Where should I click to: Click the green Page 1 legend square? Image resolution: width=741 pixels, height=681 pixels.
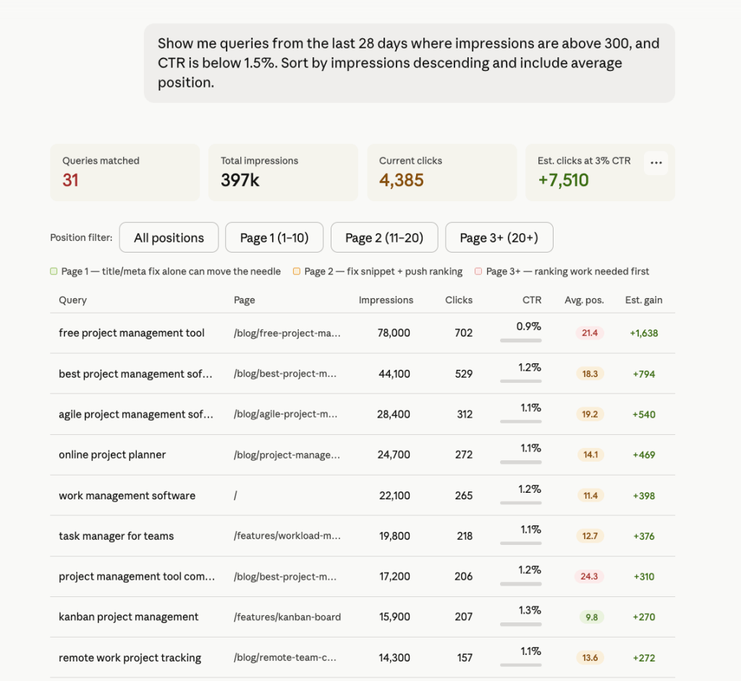[x=54, y=271]
